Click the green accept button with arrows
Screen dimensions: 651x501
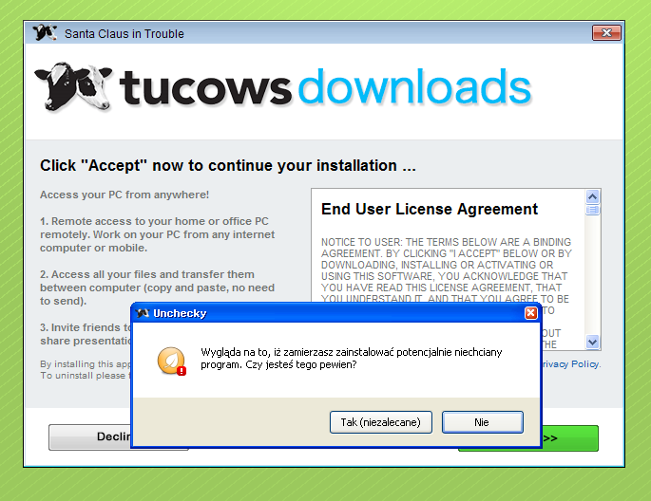point(570,438)
